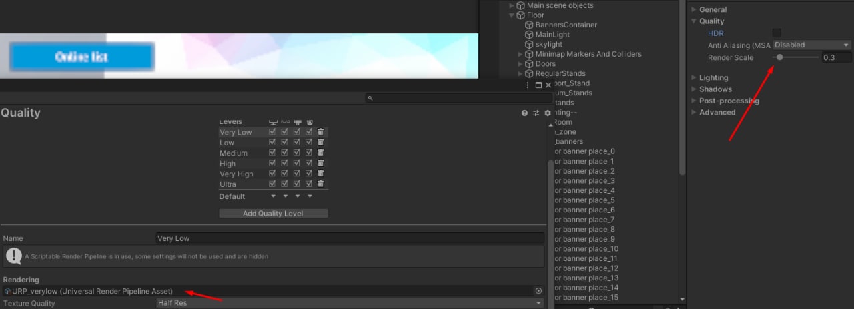
Task: Open Default level dropdown for standalone platform
Action: coord(273,196)
